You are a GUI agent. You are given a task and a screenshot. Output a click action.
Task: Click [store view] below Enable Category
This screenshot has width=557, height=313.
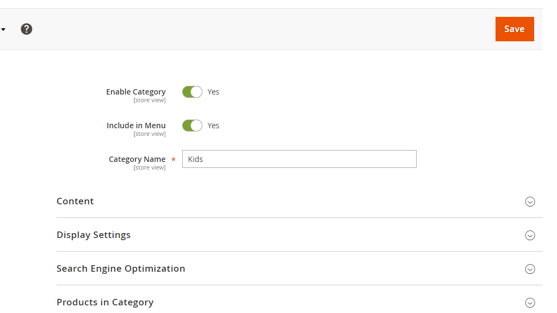click(x=150, y=100)
